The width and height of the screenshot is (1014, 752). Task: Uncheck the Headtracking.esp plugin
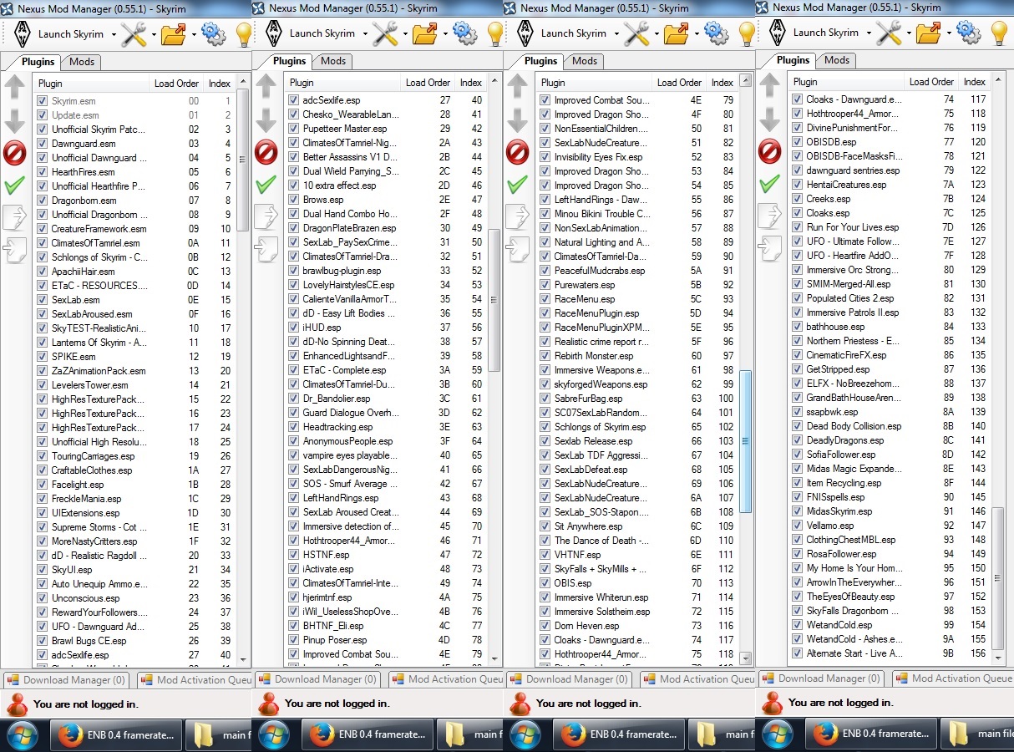[294, 427]
